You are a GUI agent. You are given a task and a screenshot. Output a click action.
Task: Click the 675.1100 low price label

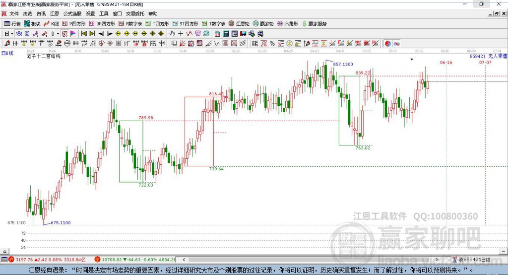tap(61, 222)
